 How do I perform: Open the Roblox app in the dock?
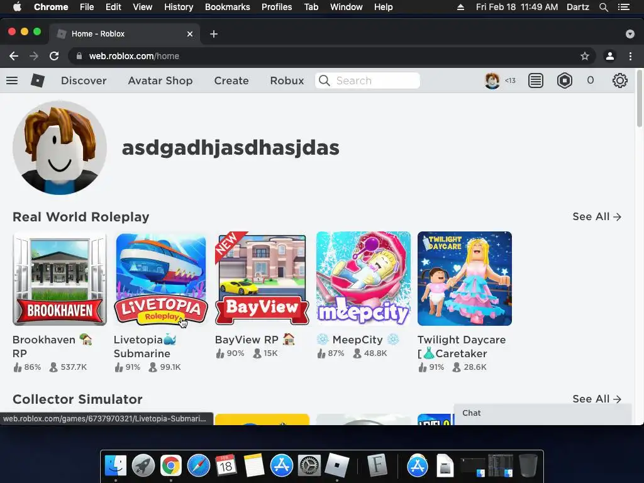(x=336, y=466)
